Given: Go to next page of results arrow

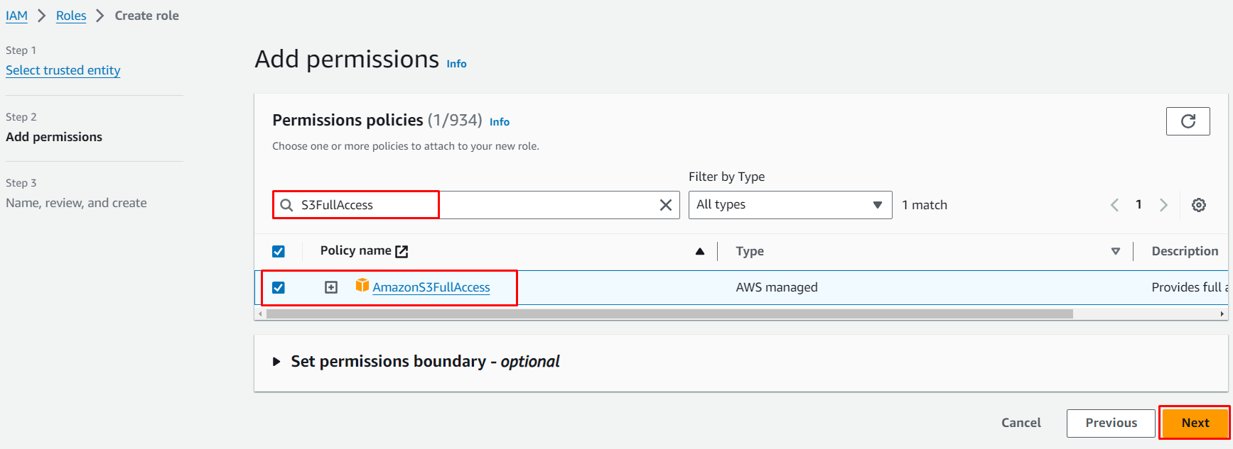Looking at the screenshot, I should [1163, 205].
